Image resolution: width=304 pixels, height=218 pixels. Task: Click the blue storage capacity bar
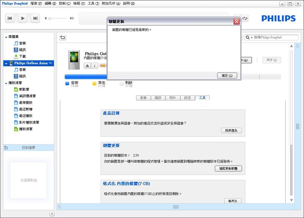point(86,77)
